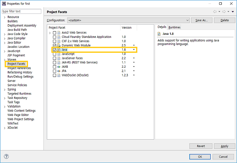This screenshot has height=163, width=237.
Task: Open the Configuration combo box
Action: 128,20
